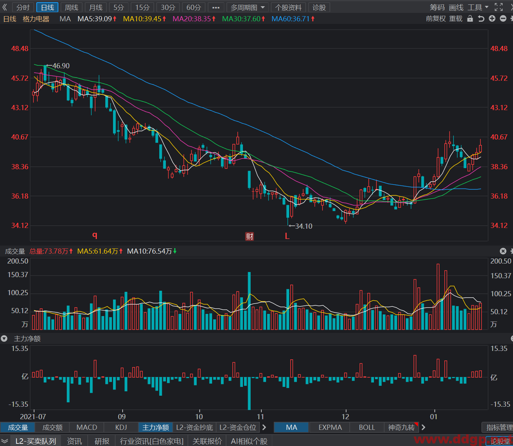Zoom in with the plus circle icon

pyautogui.click(x=492, y=19)
